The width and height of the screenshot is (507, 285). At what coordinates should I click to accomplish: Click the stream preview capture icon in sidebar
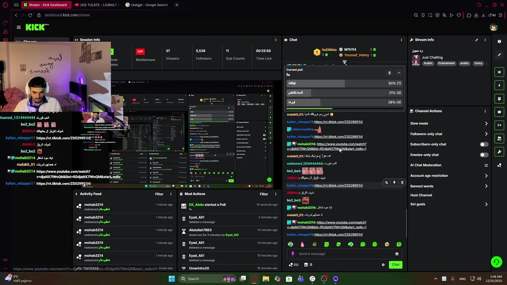point(499,72)
